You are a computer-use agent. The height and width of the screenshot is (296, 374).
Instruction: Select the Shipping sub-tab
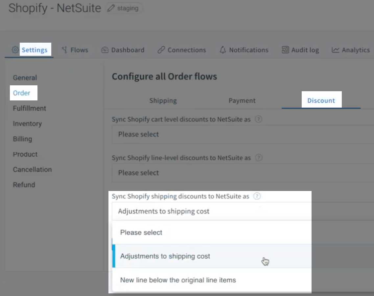coord(163,100)
